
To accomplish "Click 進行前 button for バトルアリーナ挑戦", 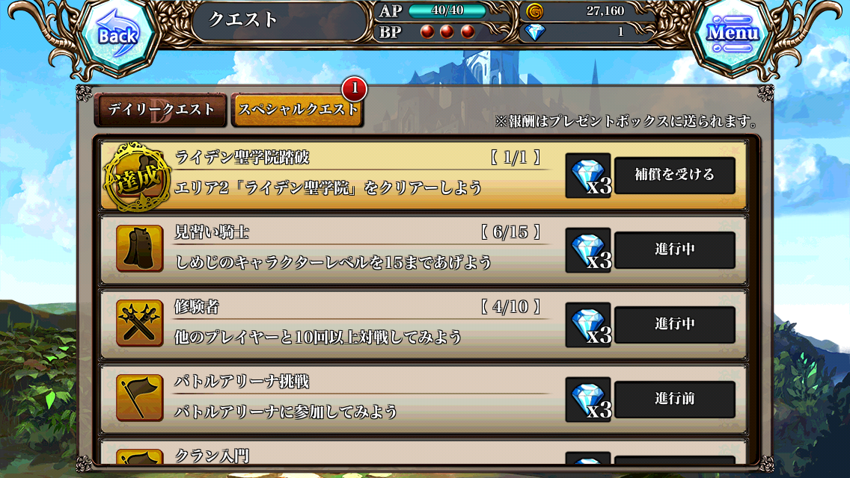I will tap(674, 400).
